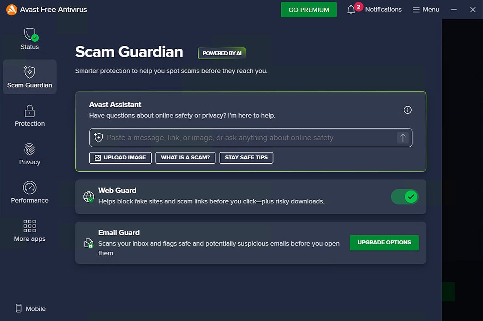483x321 pixels.
Task: Open Performance via speedometer icon
Action: point(29,187)
